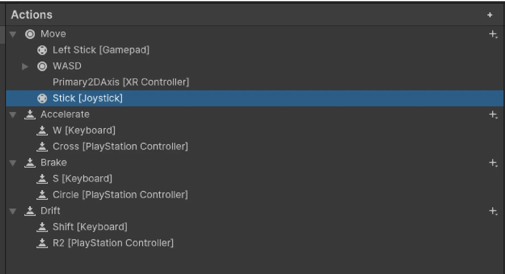Click the composite icon beside WASD

click(x=42, y=66)
